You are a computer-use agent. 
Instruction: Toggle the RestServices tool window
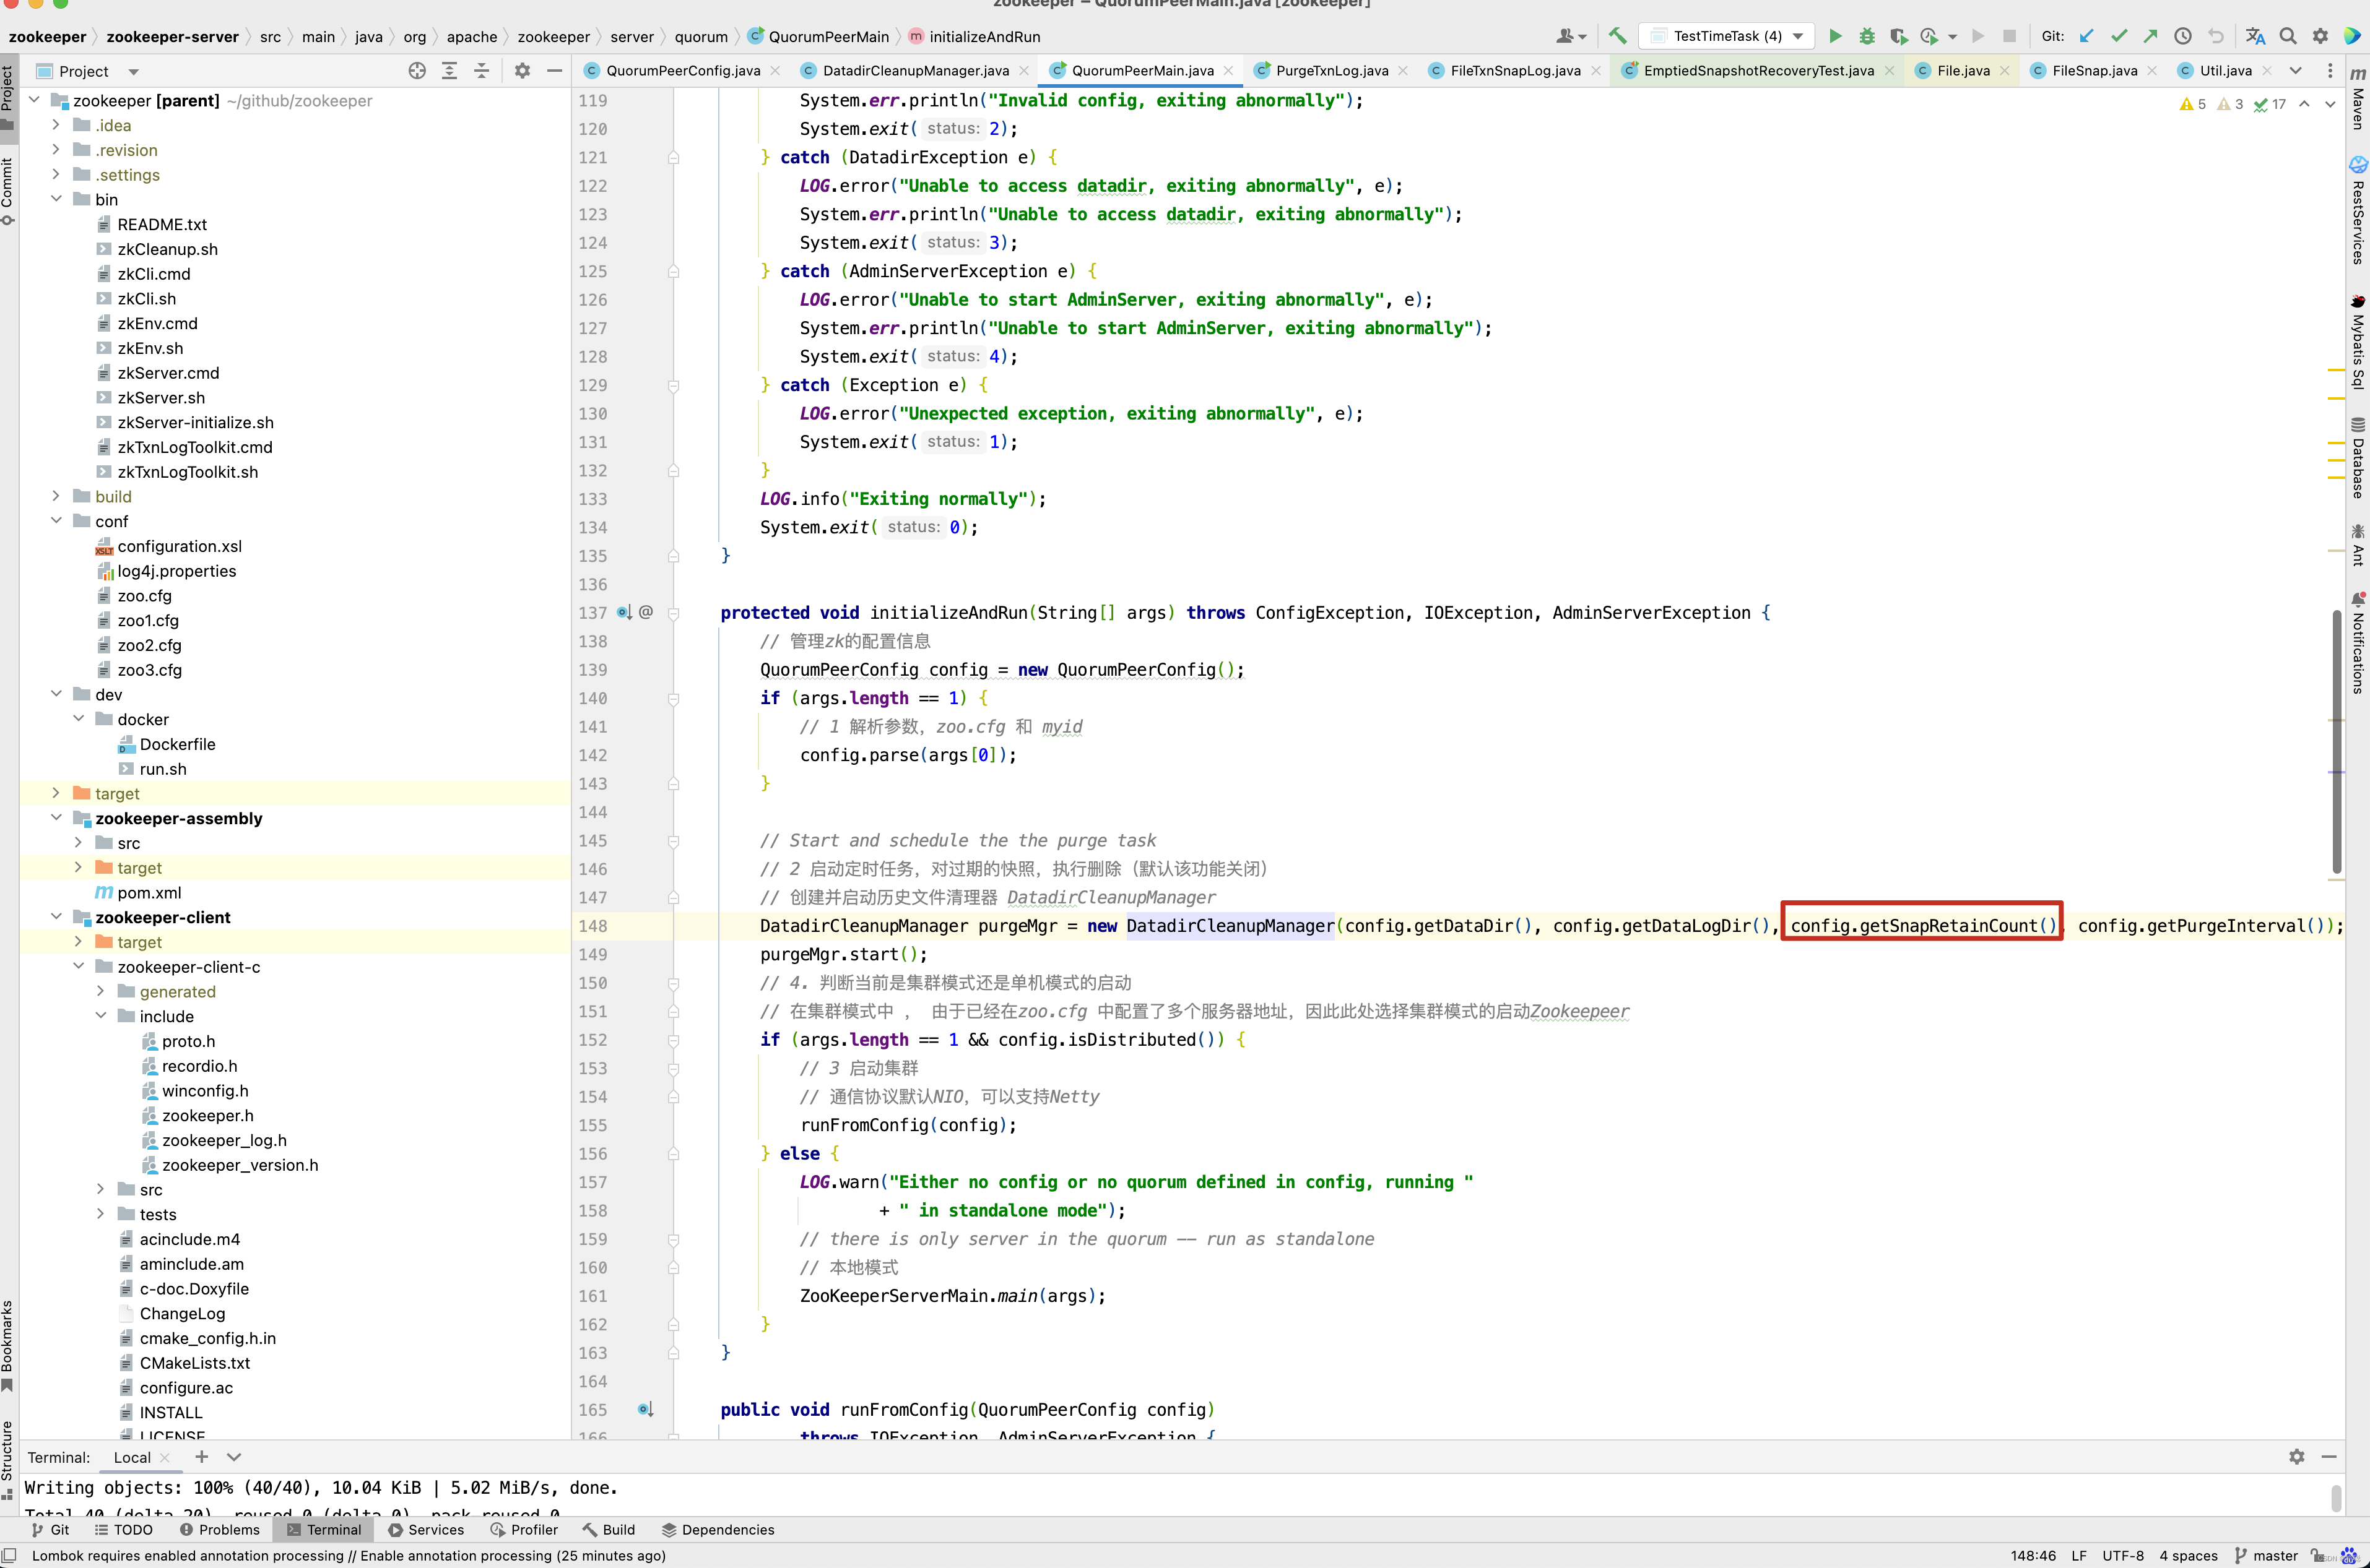(x=2358, y=210)
